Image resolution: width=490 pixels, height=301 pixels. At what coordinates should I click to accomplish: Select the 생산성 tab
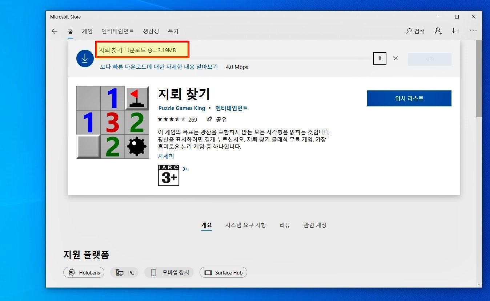click(151, 31)
